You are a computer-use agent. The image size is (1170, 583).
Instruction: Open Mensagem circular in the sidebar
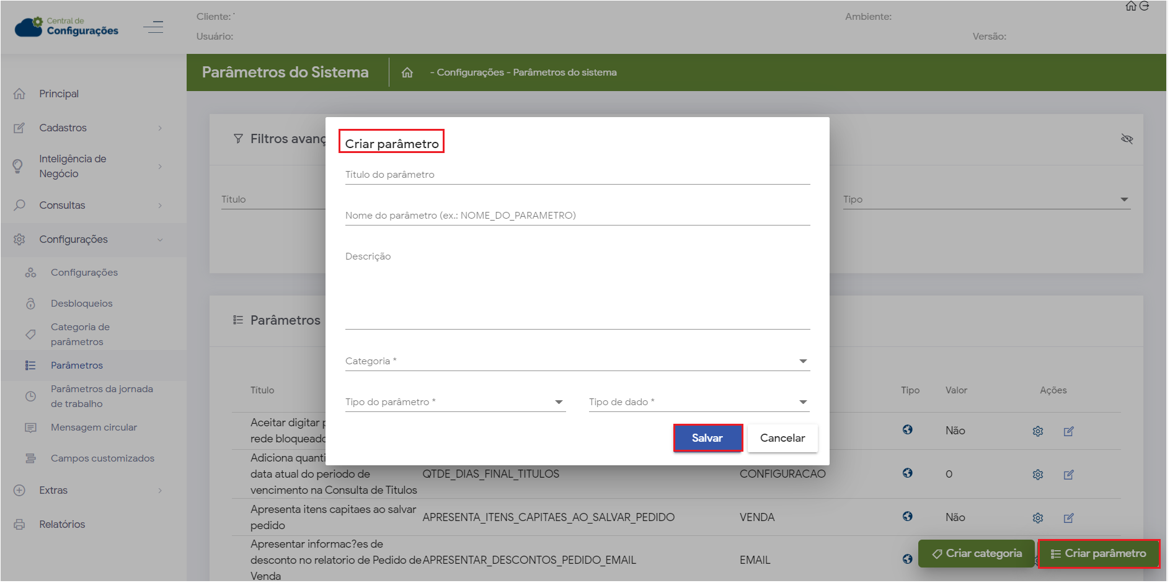pos(94,427)
